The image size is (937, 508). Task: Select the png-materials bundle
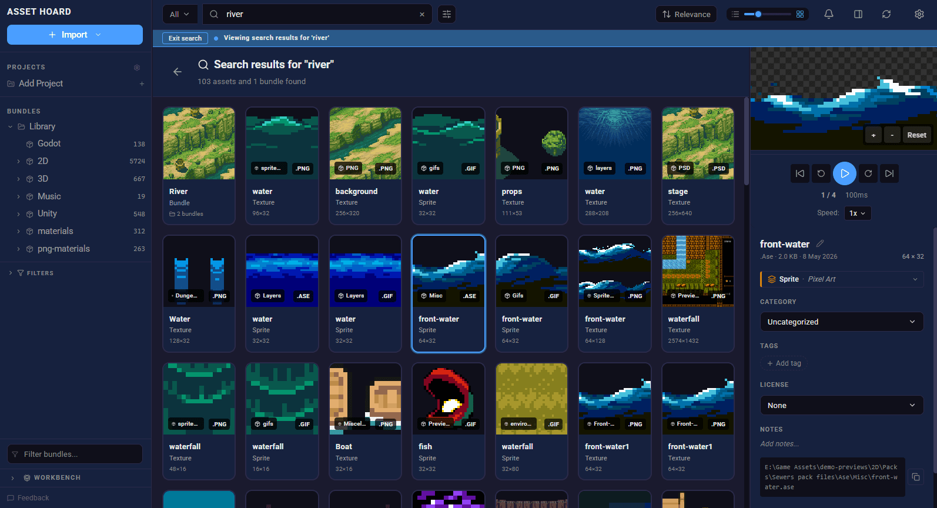(x=76, y=249)
